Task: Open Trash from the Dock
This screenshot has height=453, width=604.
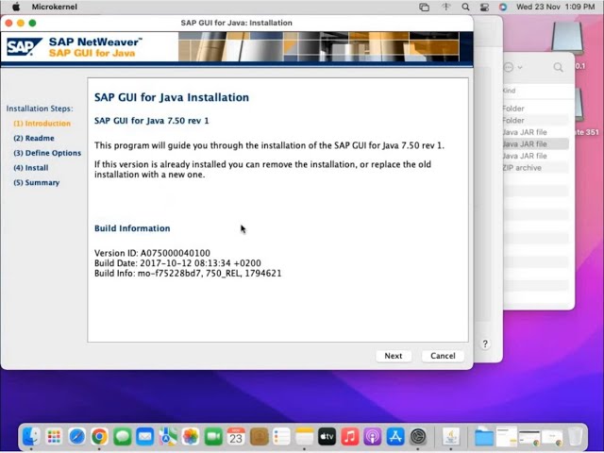Action: click(575, 437)
